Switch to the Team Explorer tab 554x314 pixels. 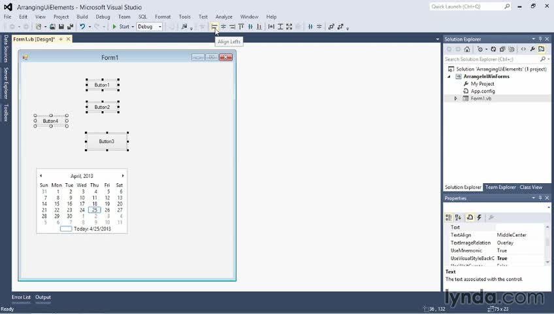500,187
